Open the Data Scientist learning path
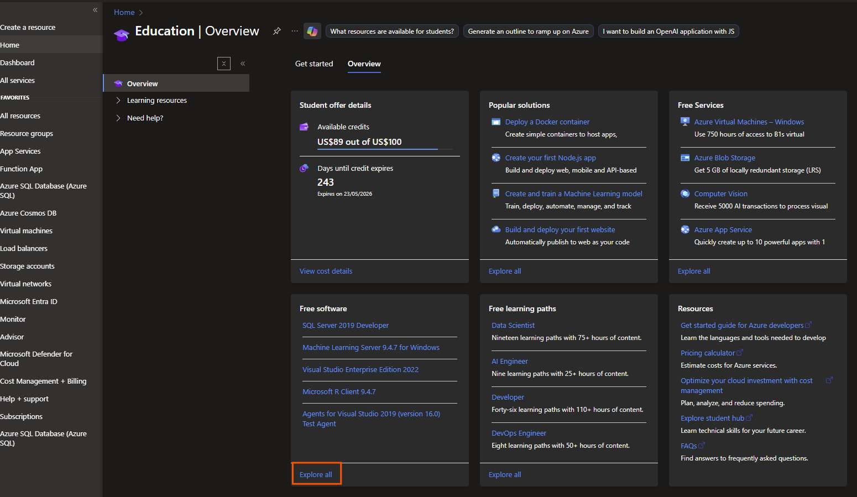This screenshot has height=497, width=857. [513, 326]
